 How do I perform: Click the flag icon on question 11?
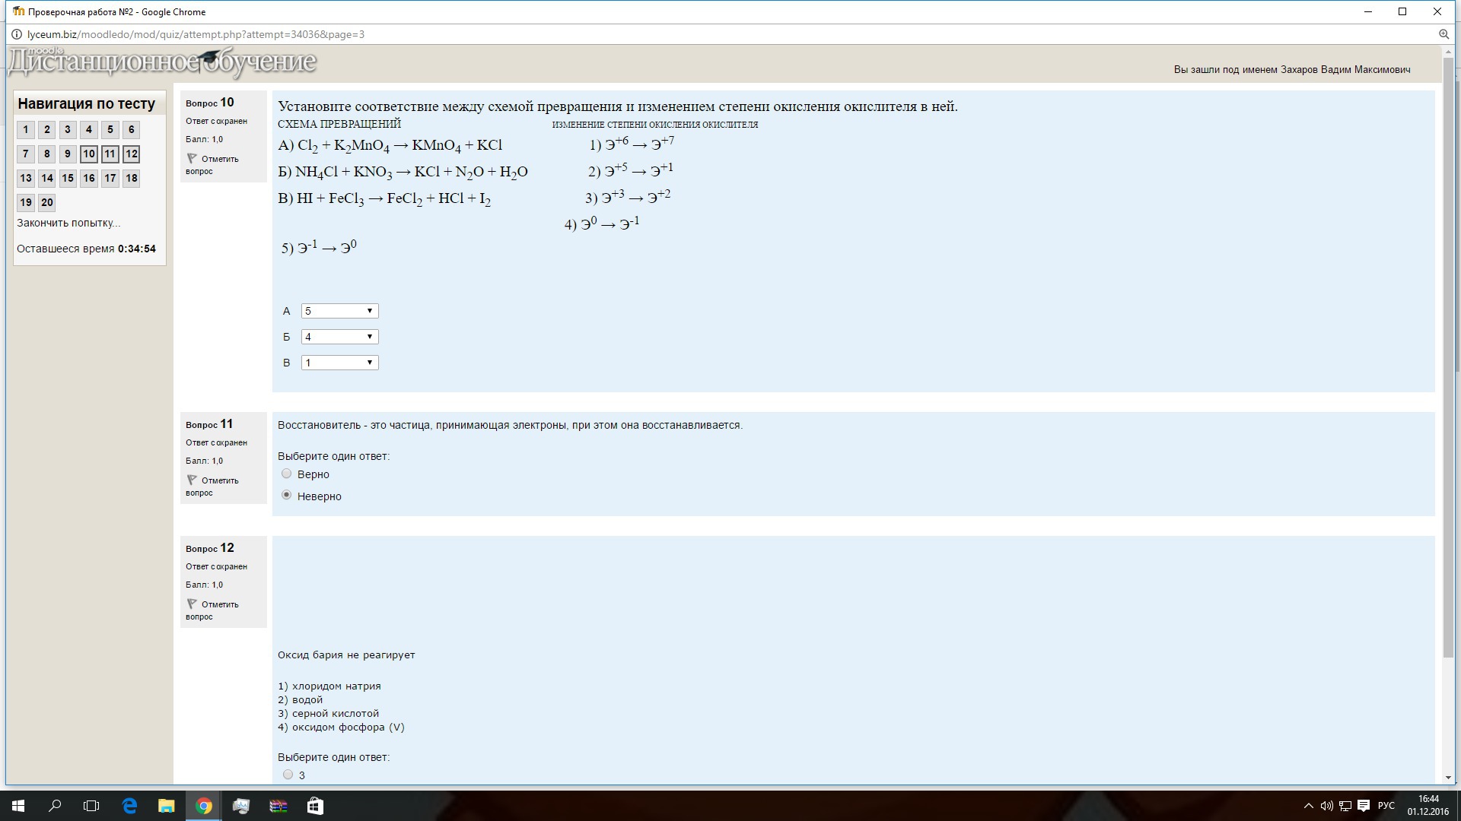192,480
